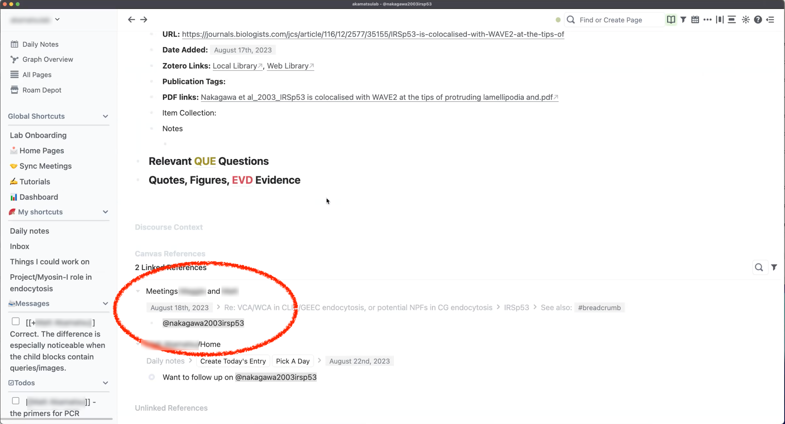This screenshot has height=424, width=785.
Task: Click the horizontal centered layout icon
Action: (732, 20)
